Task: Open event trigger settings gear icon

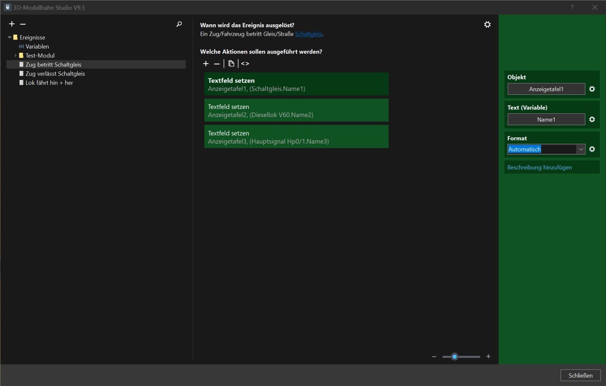Action: click(487, 25)
